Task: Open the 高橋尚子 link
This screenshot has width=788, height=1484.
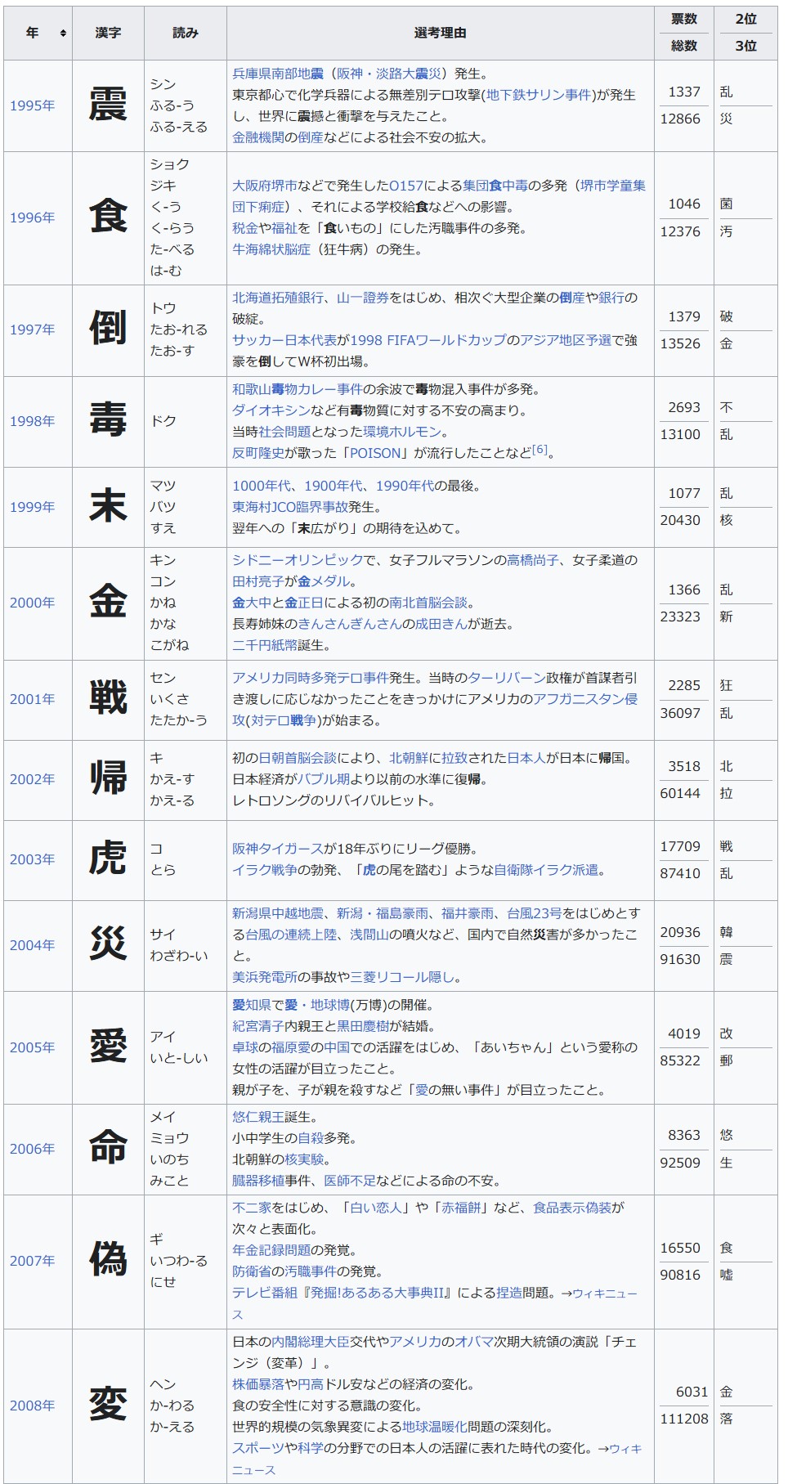Action: click(533, 560)
